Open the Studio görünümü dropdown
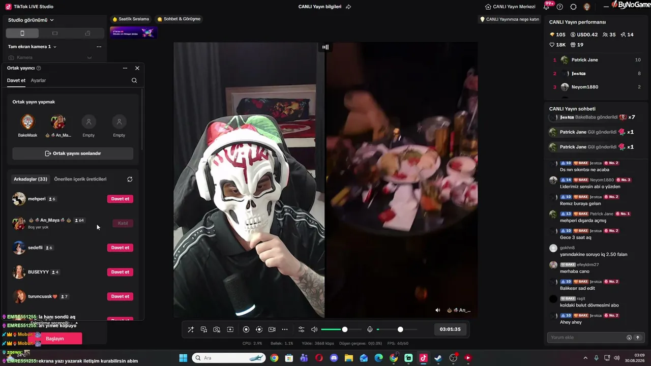 31,20
